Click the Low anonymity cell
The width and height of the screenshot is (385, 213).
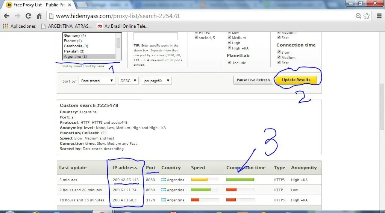pyautogui.click(x=294, y=190)
